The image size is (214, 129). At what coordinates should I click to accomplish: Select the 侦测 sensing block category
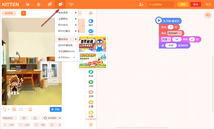point(91,84)
